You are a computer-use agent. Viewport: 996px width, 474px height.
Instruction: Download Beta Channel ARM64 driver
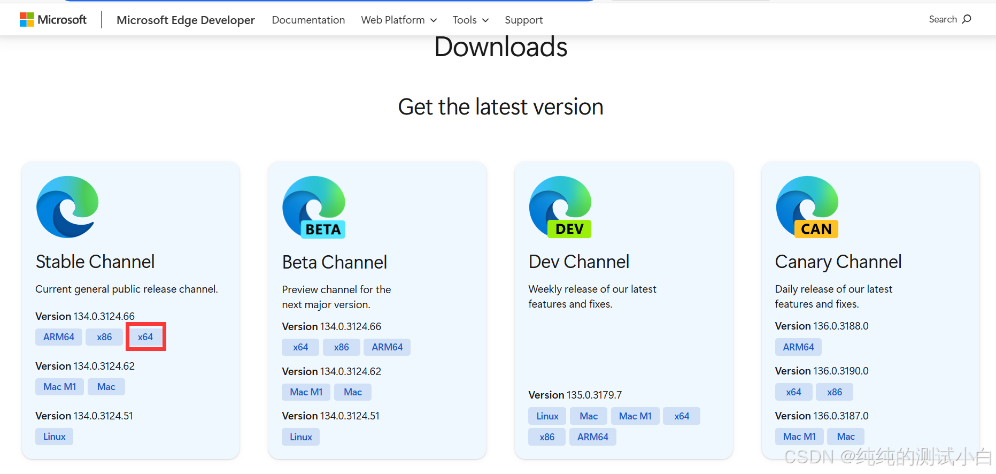(387, 347)
